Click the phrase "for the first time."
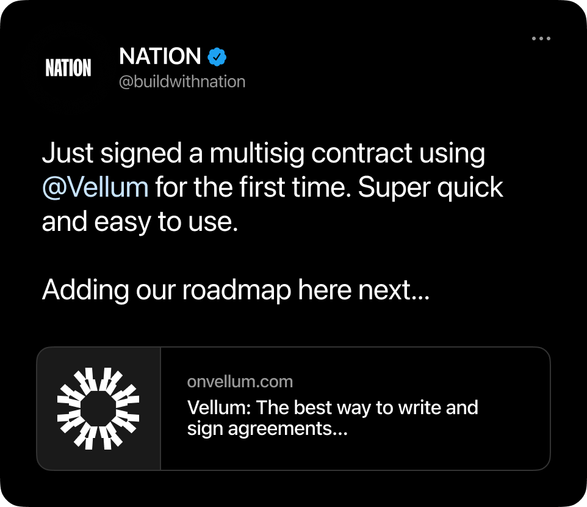Screen dimensions: 587x507 click(253, 188)
